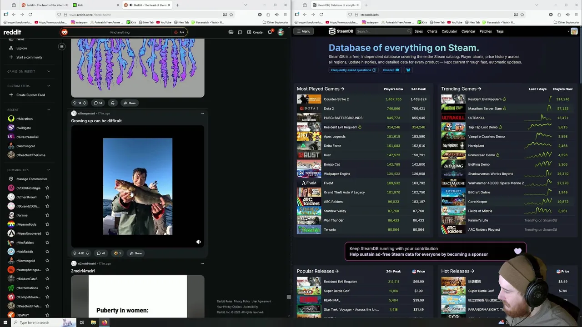The width and height of the screenshot is (582, 327).
Task: Open SteamDB Calculator menu item
Action: [x=449, y=31]
